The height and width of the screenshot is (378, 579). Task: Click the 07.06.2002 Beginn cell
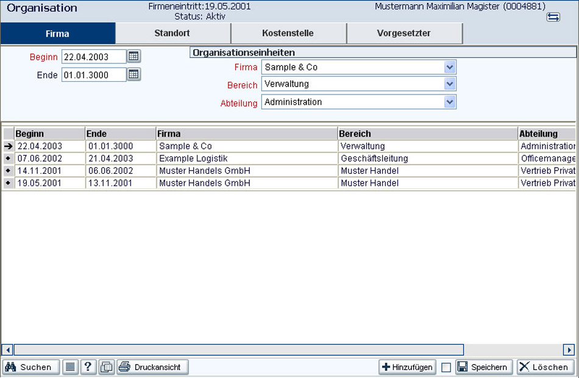[49, 158]
